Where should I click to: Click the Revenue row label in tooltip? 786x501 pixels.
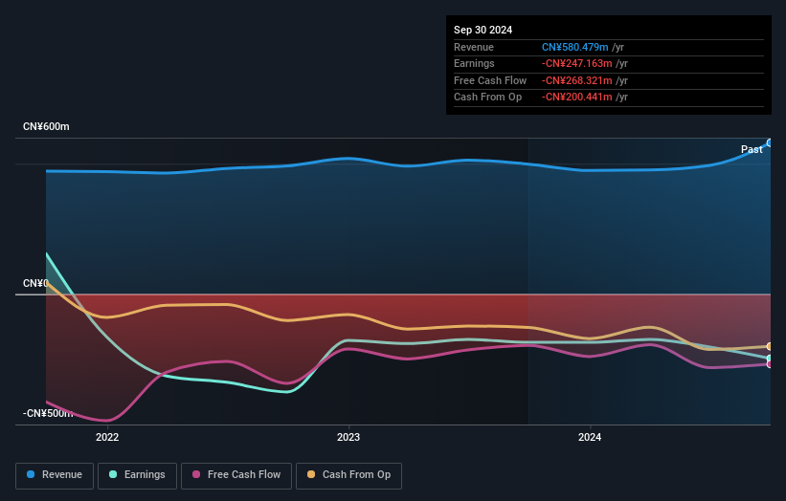click(x=474, y=47)
